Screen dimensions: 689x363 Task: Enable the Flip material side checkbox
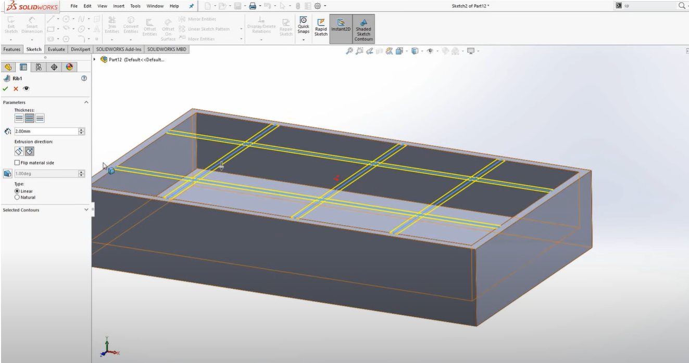(17, 163)
